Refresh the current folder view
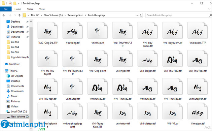 [x=141, y=15]
